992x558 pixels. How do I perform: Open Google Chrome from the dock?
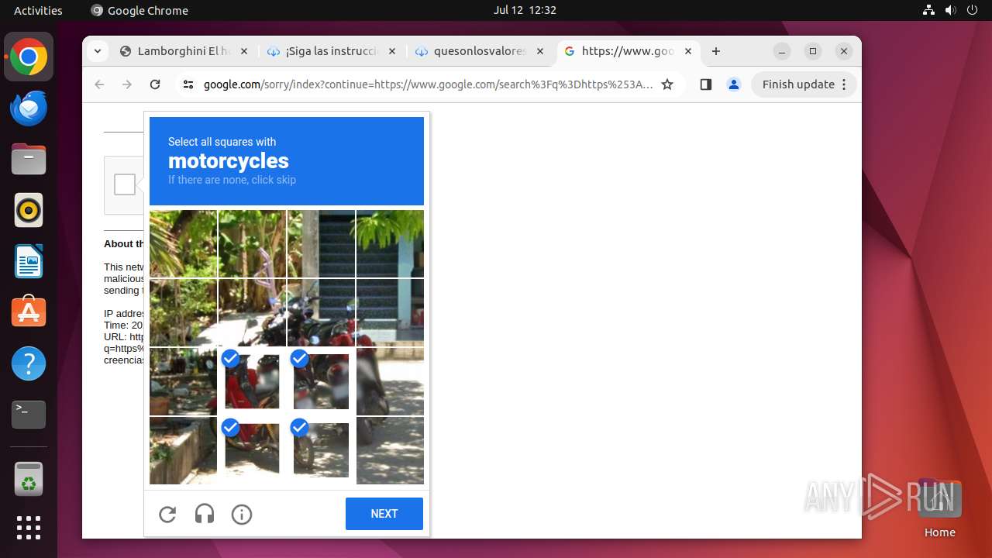(x=29, y=57)
